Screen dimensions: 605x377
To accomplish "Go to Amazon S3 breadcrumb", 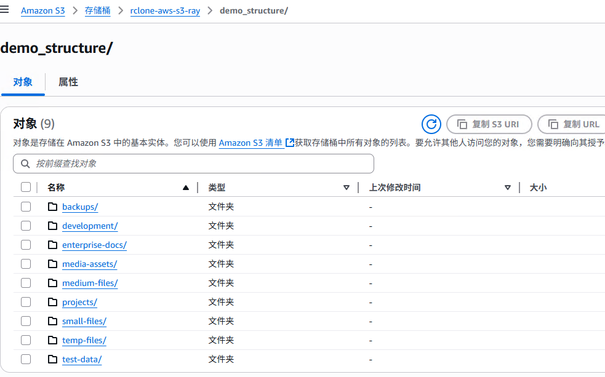I will click(x=43, y=11).
